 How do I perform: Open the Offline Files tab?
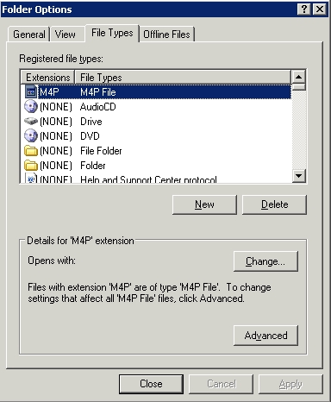click(x=166, y=35)
